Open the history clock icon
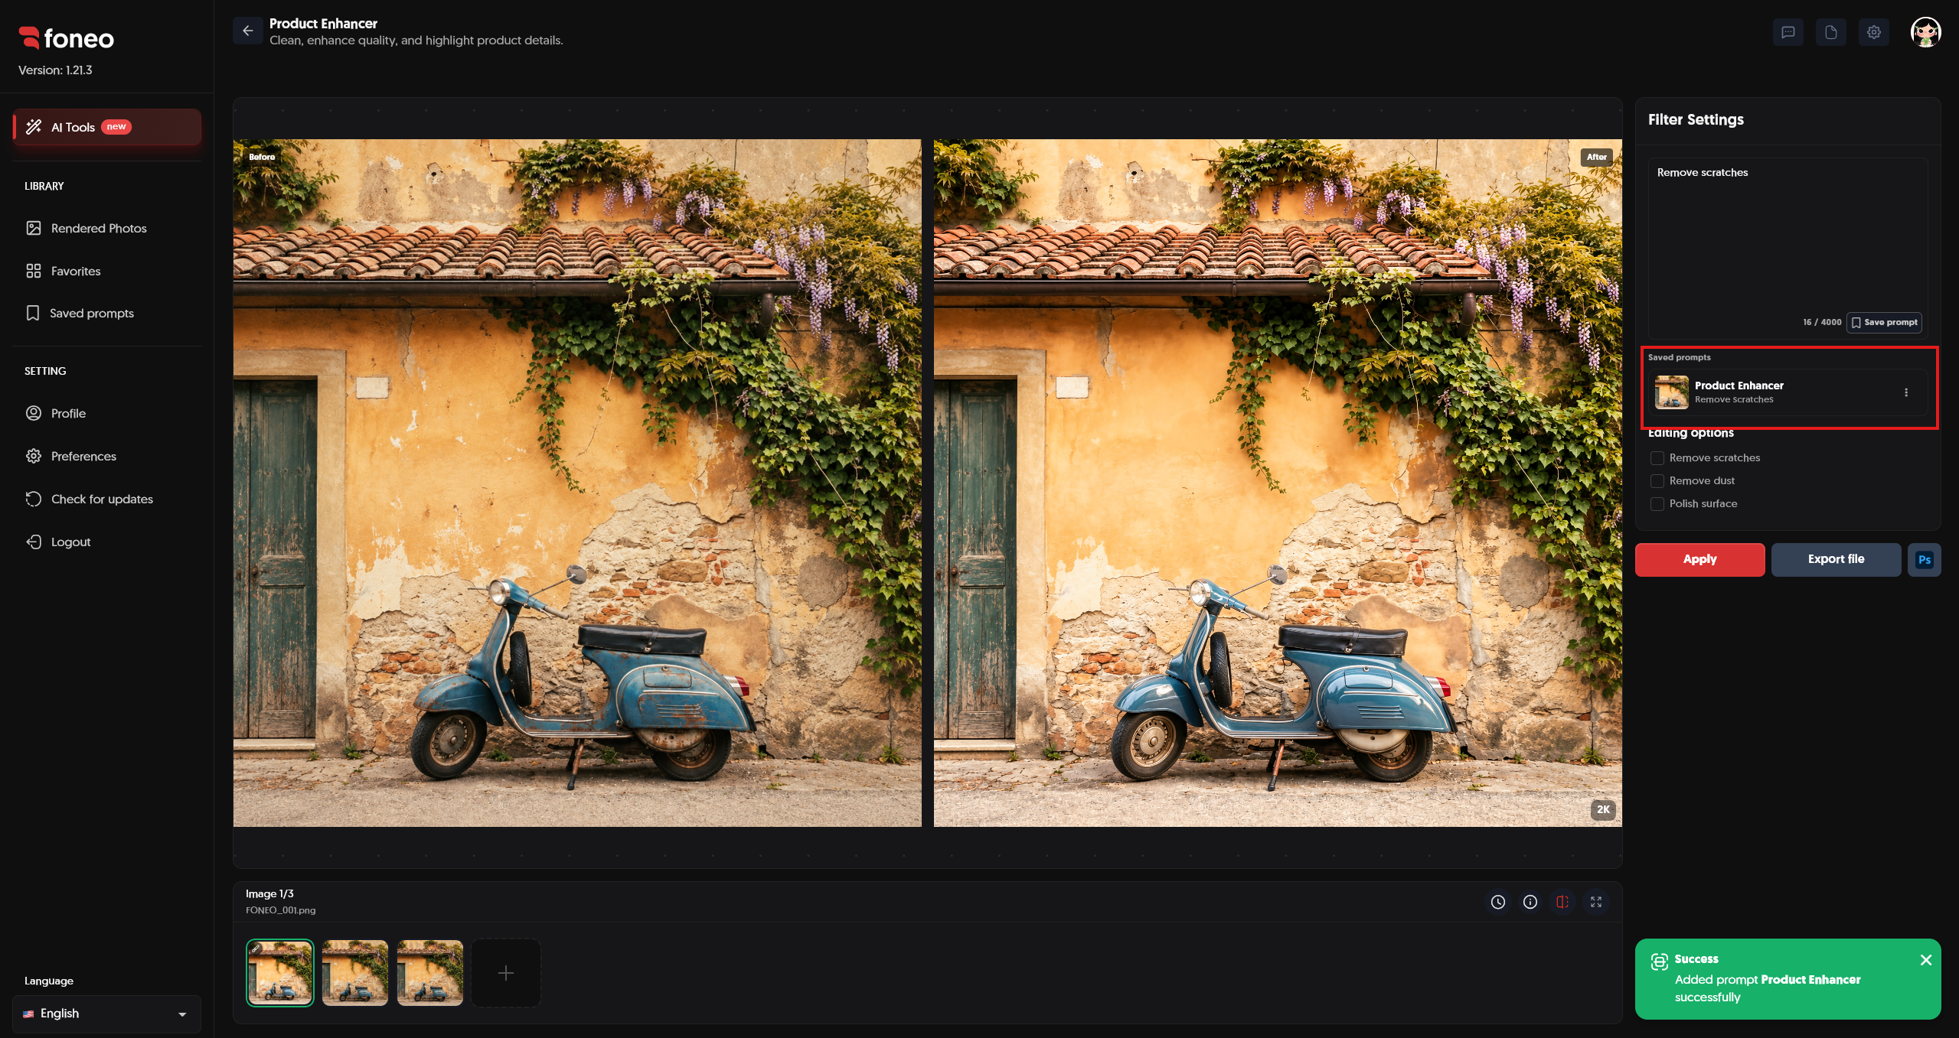Screen dimensions: 1959x1038 tap(1497, 902)
